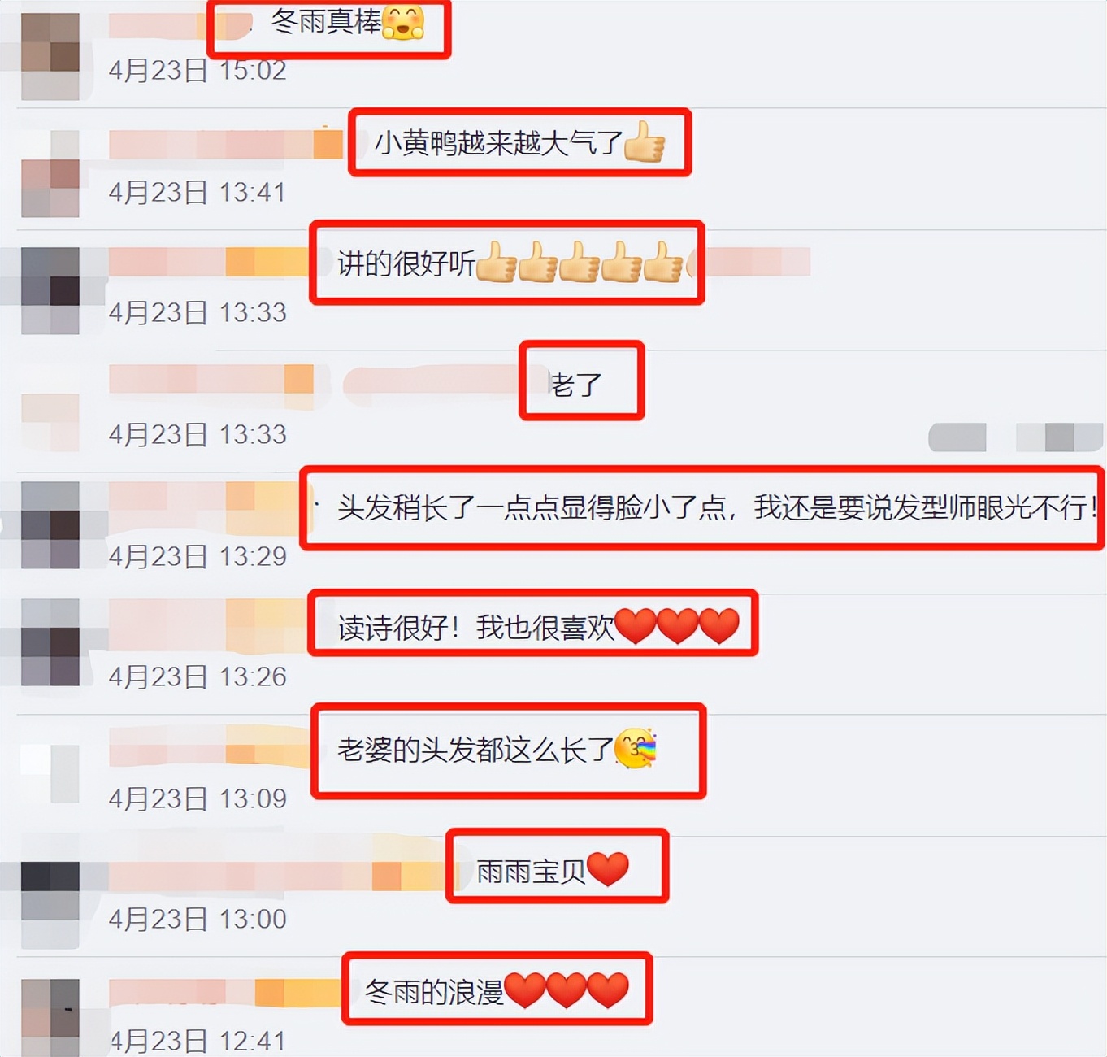Screen dimensions: 1107x1057
Task: Click the thumbs-up emoji after 小黄鸭越来越大气了
Action: click(x=645, y=141)
